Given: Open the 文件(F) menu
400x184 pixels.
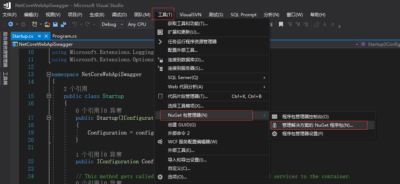Looking at the screenshot, I should point(10,14).
